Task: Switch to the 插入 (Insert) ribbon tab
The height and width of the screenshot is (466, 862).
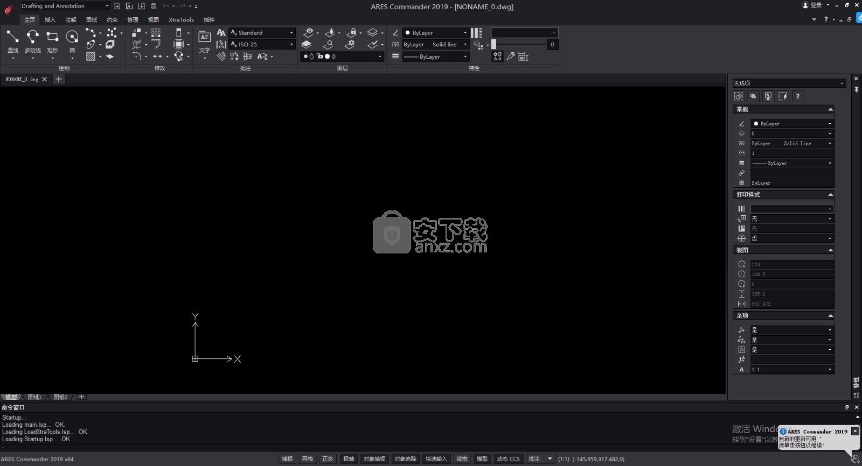Action: point(50,20)
